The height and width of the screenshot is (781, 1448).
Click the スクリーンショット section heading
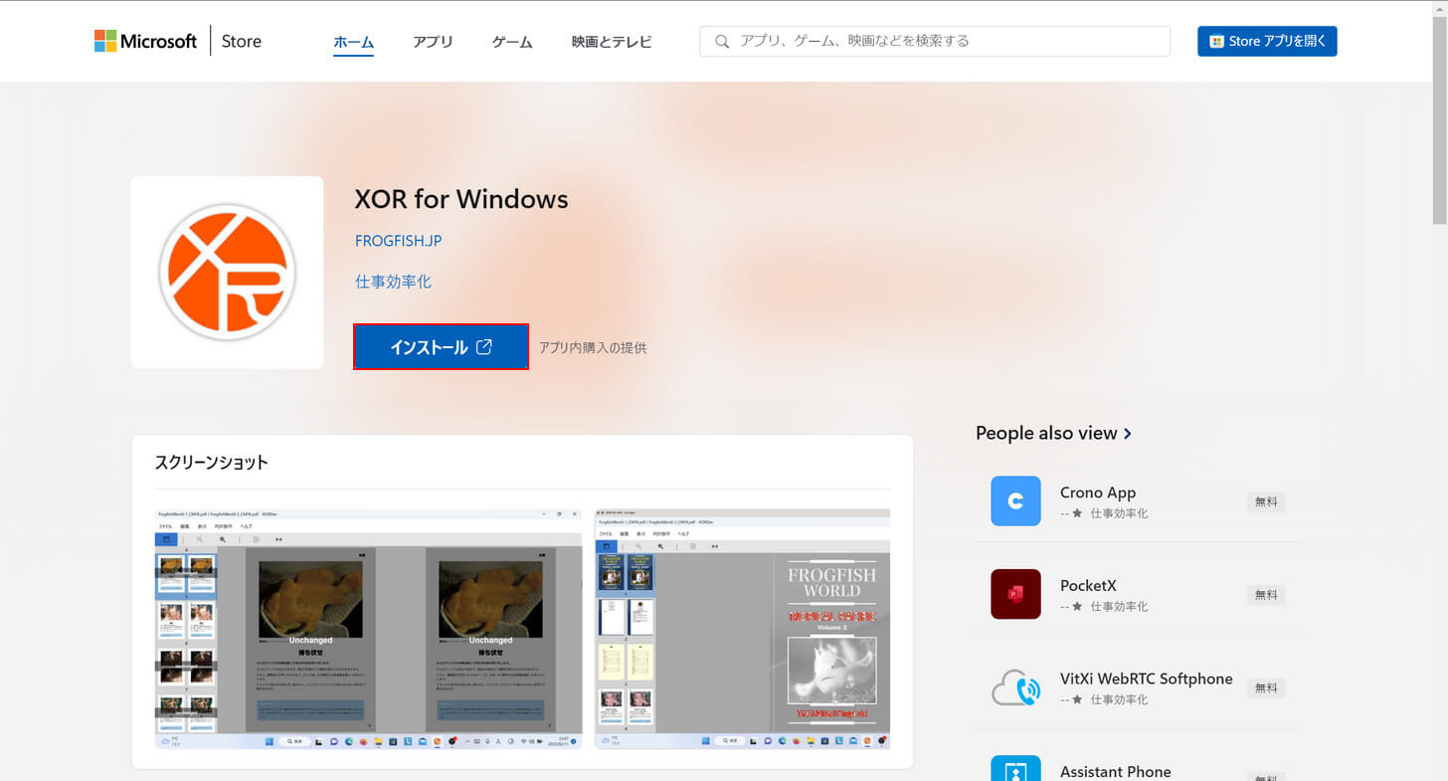point(212,463)
